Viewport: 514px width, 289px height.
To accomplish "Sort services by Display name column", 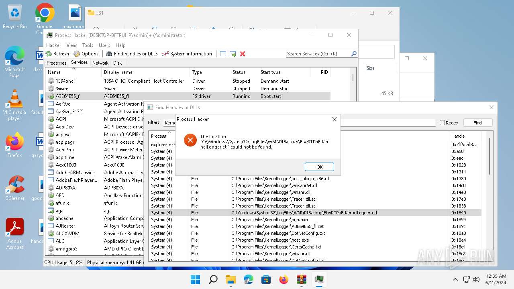I will click(145, 72).
